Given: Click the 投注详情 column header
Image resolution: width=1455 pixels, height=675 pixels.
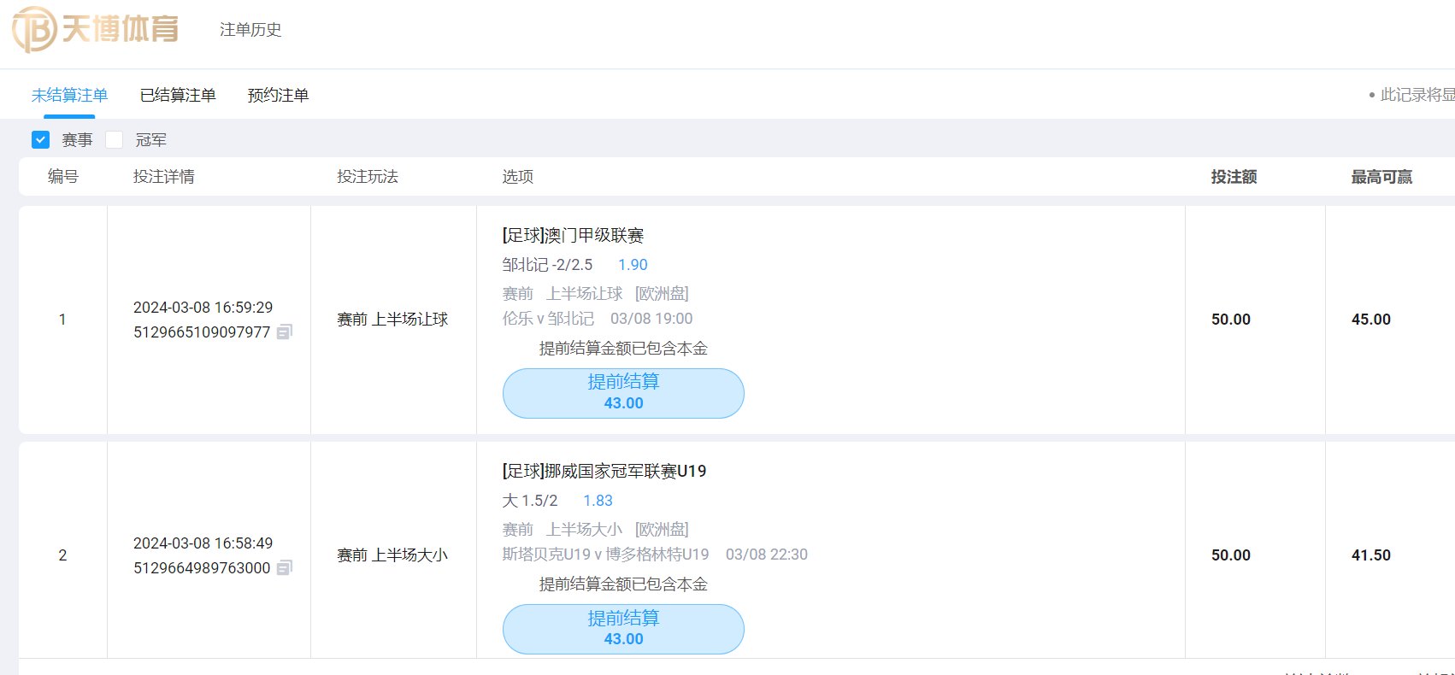Looking at the screenshot, I should [163, 177].
